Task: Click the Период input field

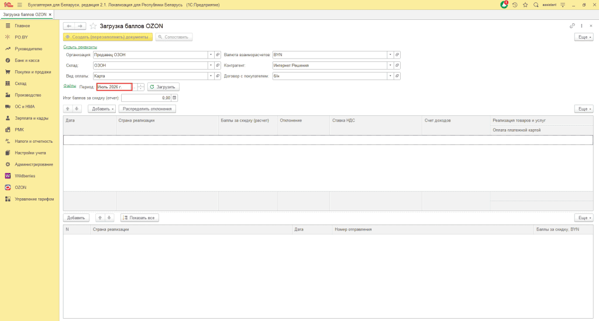Action: click(x=114, y=87)
